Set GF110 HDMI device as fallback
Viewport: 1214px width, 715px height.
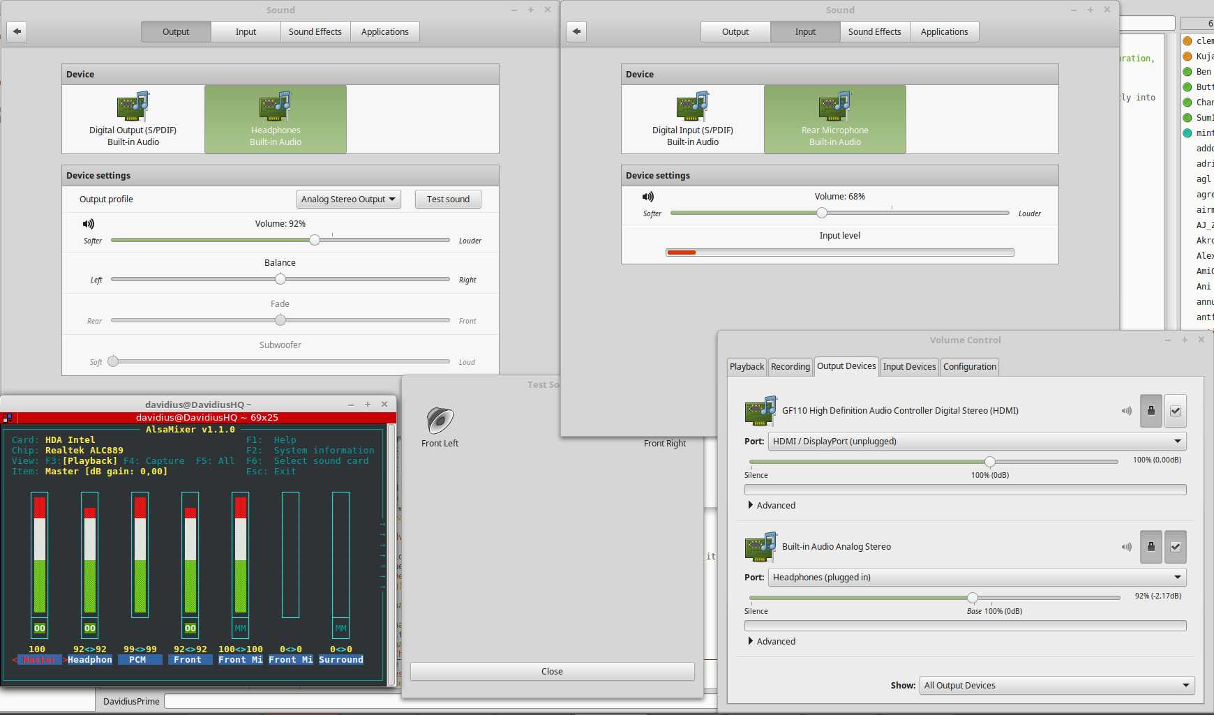tap(1176, 411)
